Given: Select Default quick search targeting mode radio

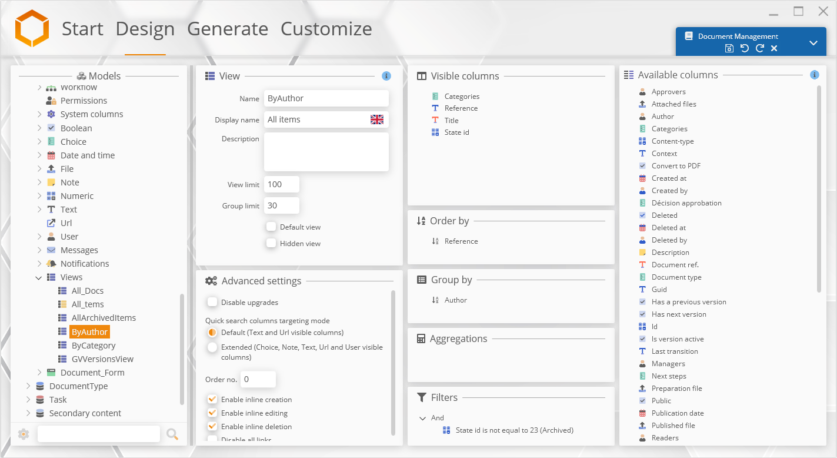Looking at the screenshot, I should tap(212, 333).
